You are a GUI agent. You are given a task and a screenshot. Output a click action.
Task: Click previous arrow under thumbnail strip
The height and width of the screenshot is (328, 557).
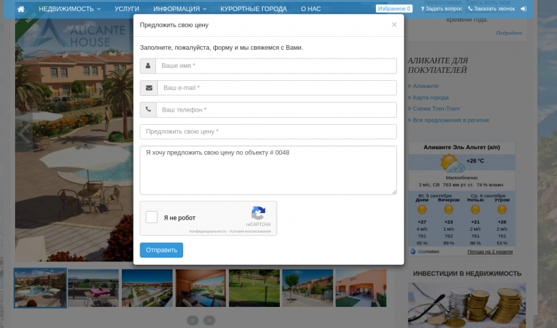[192, 321]
